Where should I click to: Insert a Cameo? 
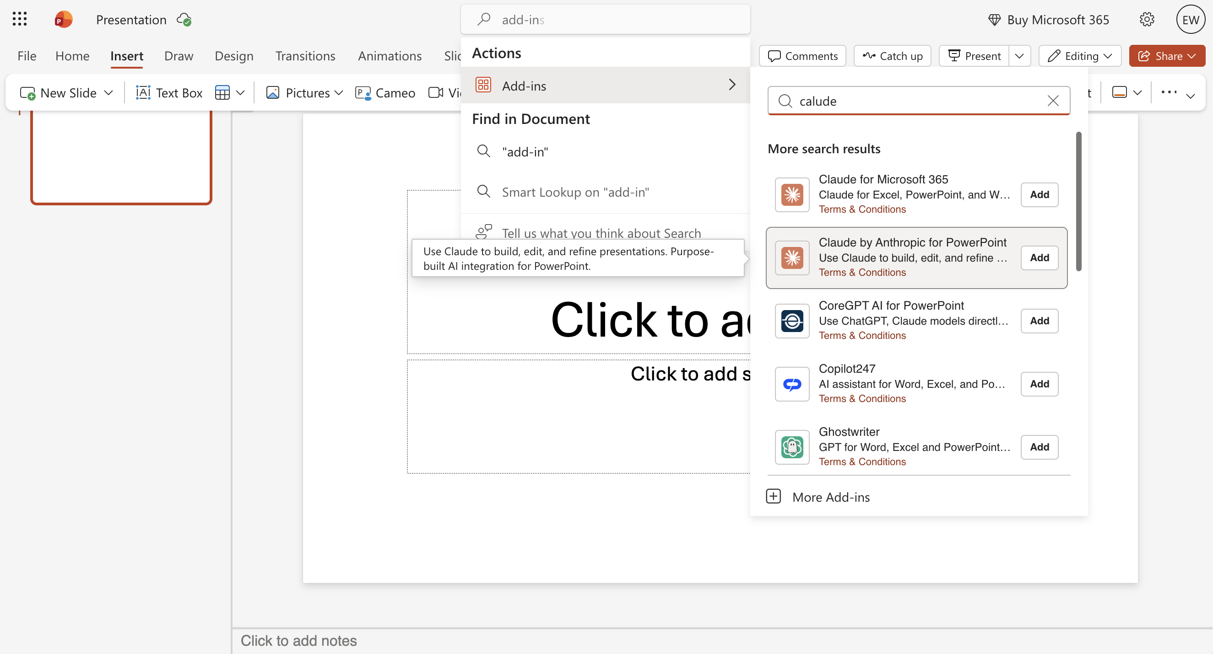tap(385, 93)
